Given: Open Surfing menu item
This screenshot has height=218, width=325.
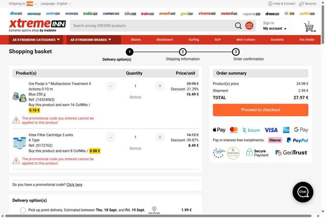Looking at the screenshot, I should (194, 40).
